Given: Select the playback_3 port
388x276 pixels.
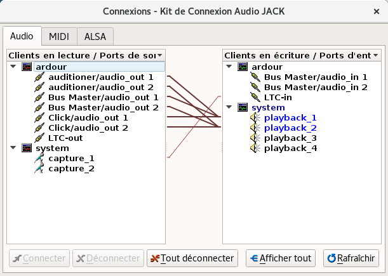Looking at the screenshot, I should coord(290,138).
